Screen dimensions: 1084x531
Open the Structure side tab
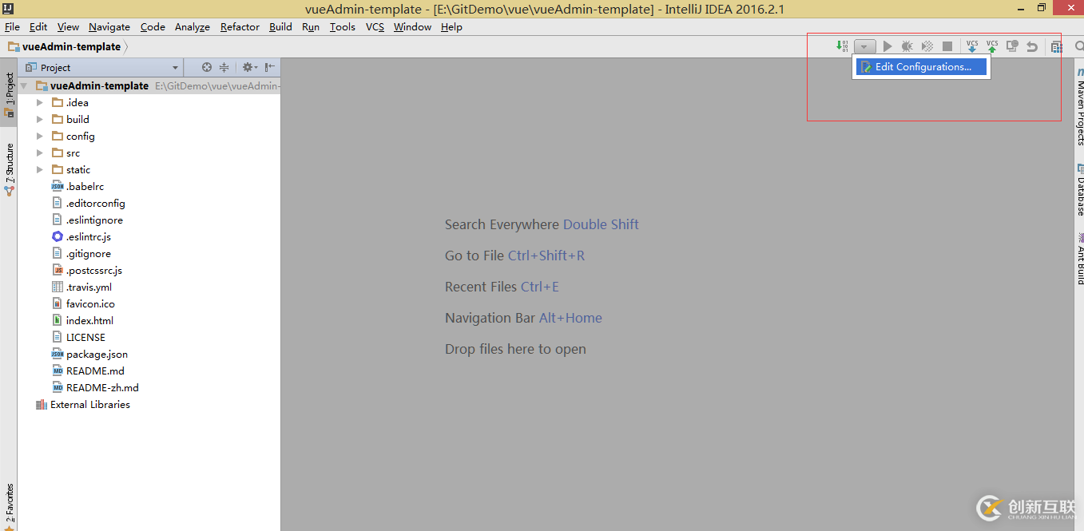pyautogui.click(x=9, y=169)
